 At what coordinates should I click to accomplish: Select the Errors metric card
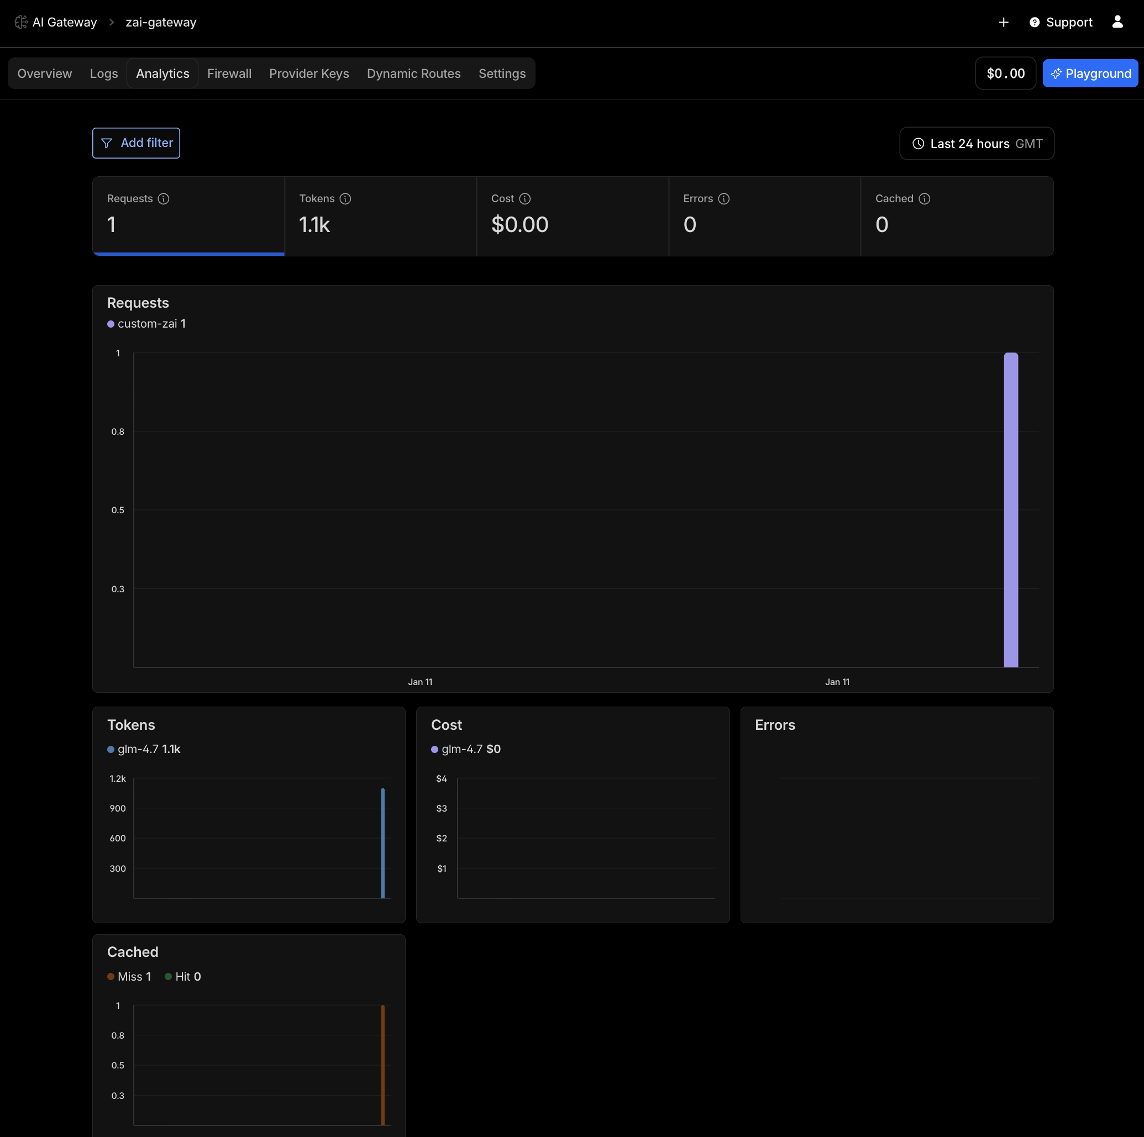click(x=764, y=216)
